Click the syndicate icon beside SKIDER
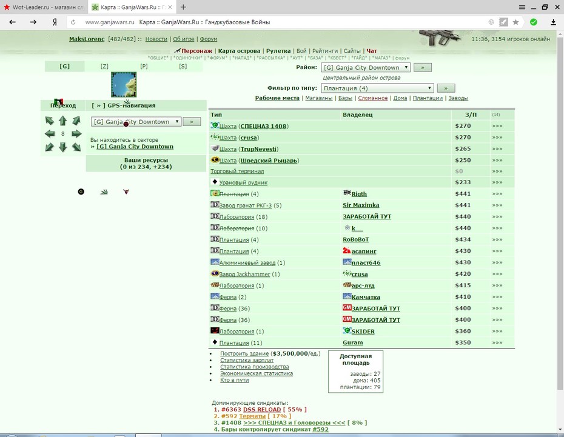Screen dimensions: 564x437 click(347, 330)
